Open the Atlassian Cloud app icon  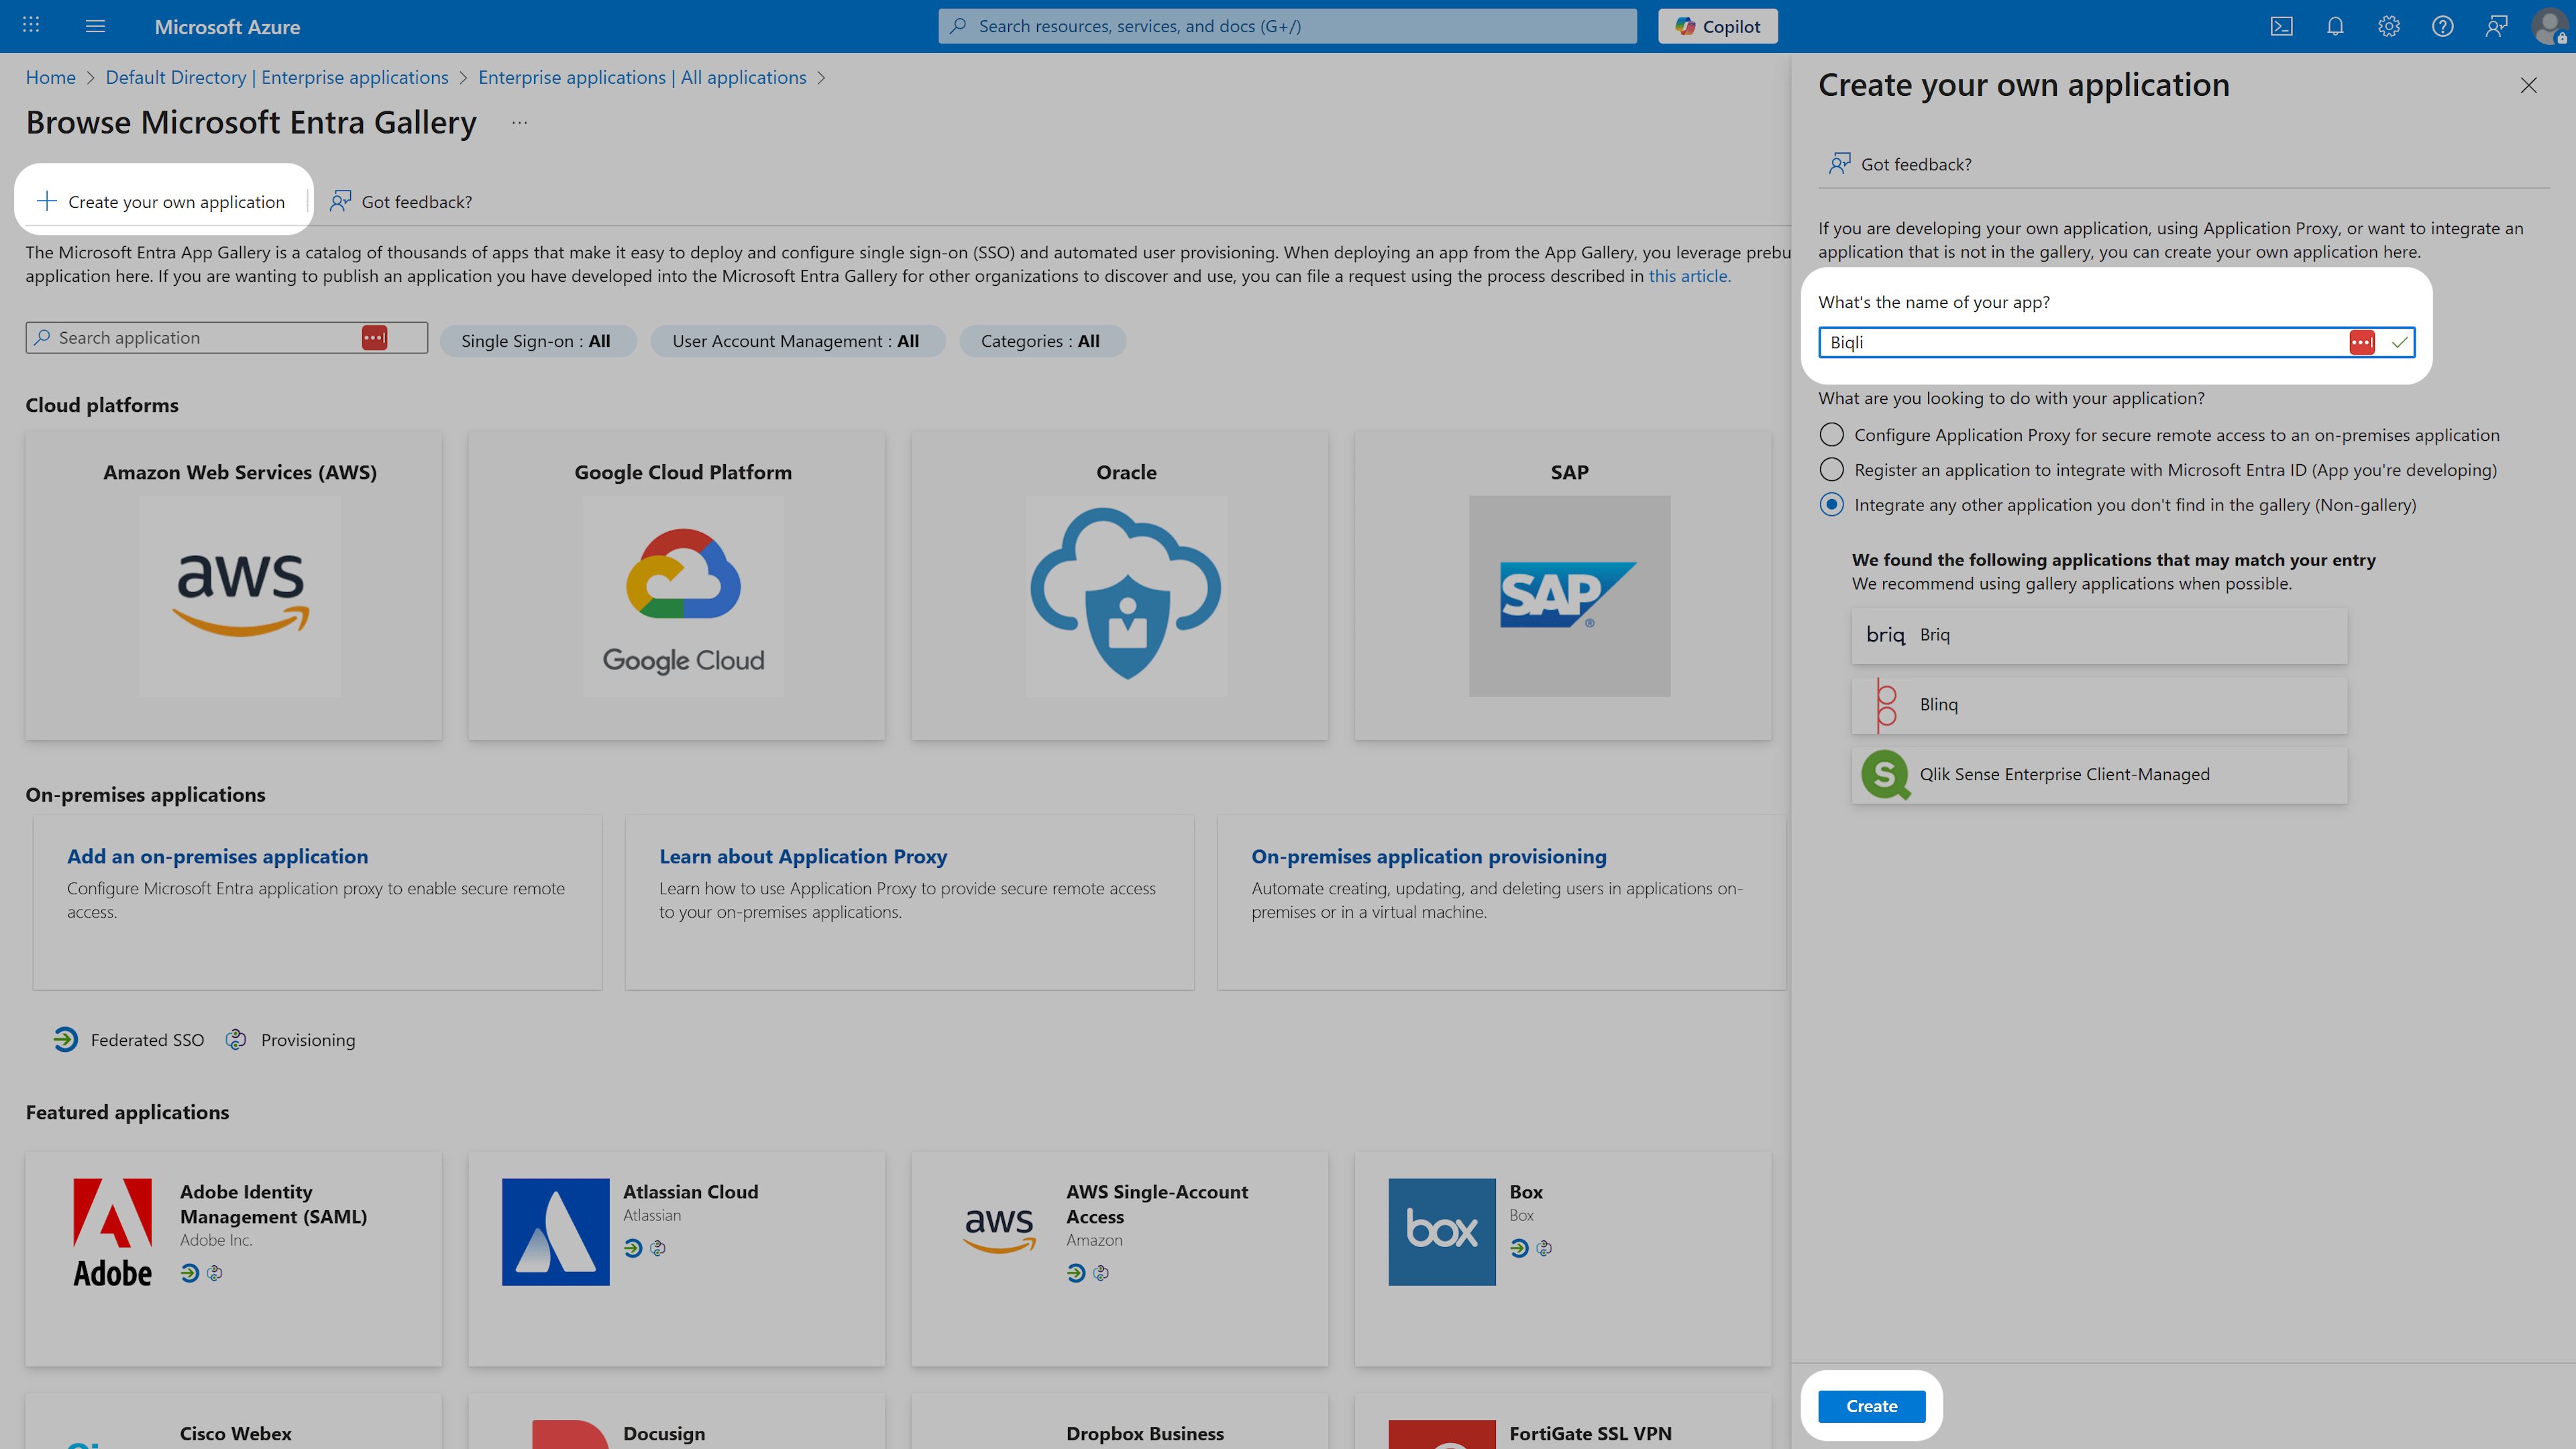pos(555,1231)
